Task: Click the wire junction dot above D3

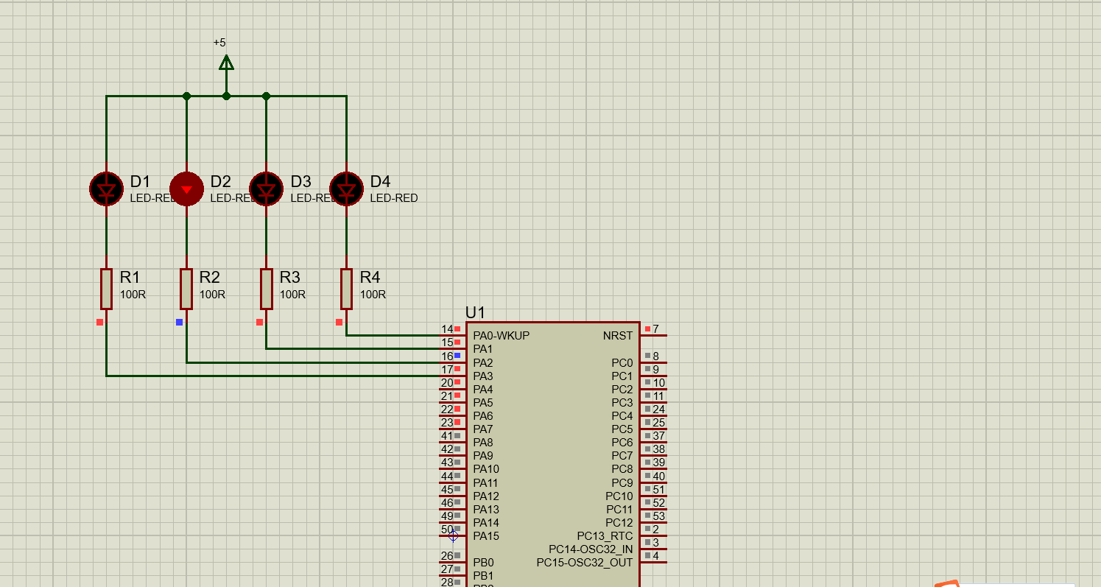Action: point(266,96)
